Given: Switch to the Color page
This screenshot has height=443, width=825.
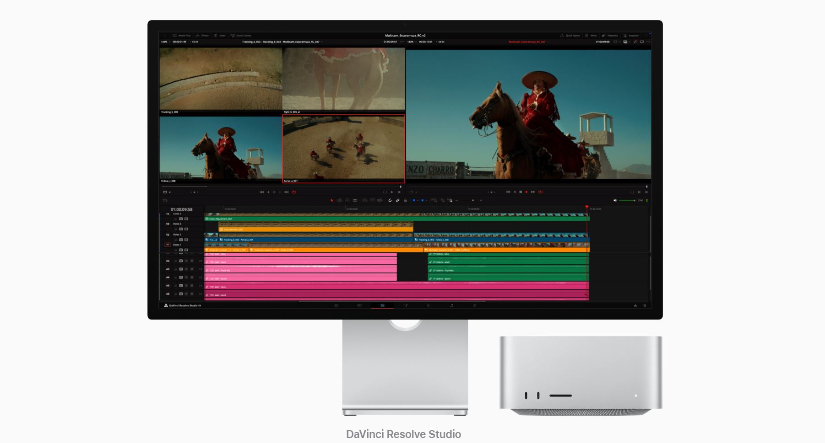Looking at the screenshot, I should [x=429, y=305].
